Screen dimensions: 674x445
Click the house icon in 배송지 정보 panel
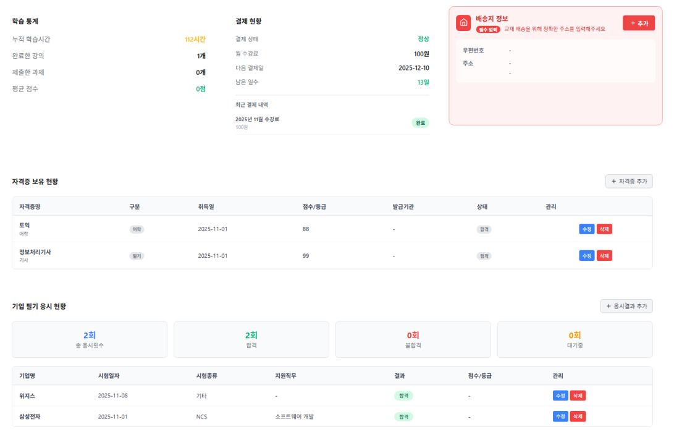coord(463,23)
